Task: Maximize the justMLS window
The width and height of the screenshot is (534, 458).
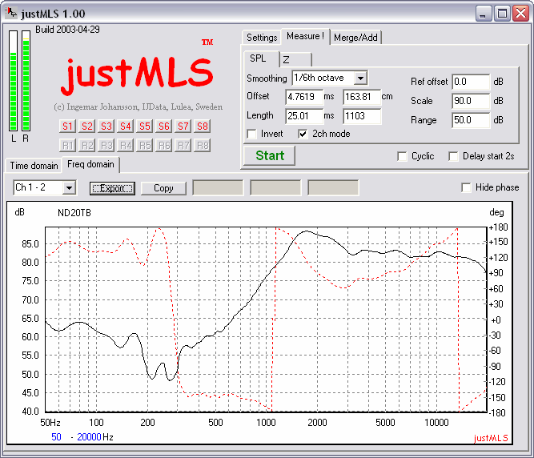Action: [502, 14]
